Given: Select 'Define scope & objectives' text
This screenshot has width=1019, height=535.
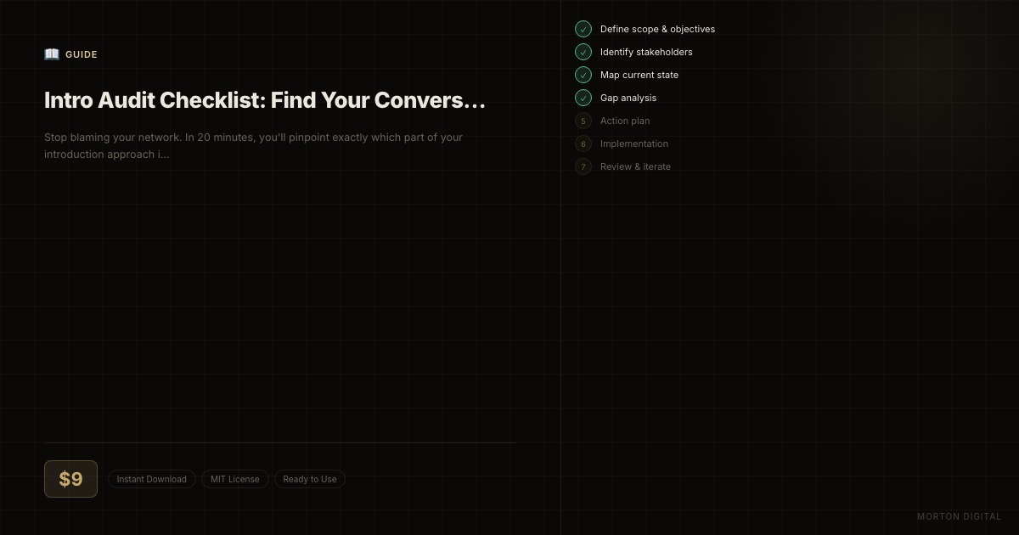Looking at the screenshot, I should tap(657, 29).
